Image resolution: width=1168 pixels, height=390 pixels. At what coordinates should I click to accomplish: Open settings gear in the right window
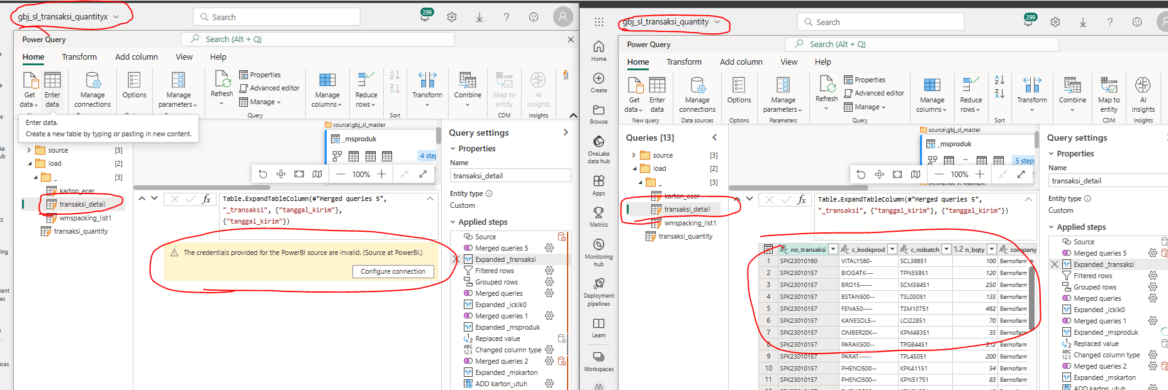click(1055, 22)
